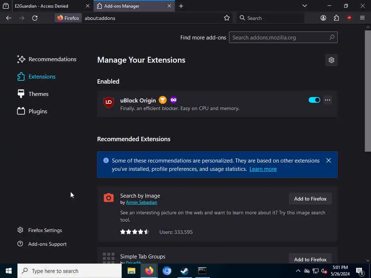Click the Search by Image extension title
The width and height of the screenshot is (371, 278).
click(x=140, y=196)
